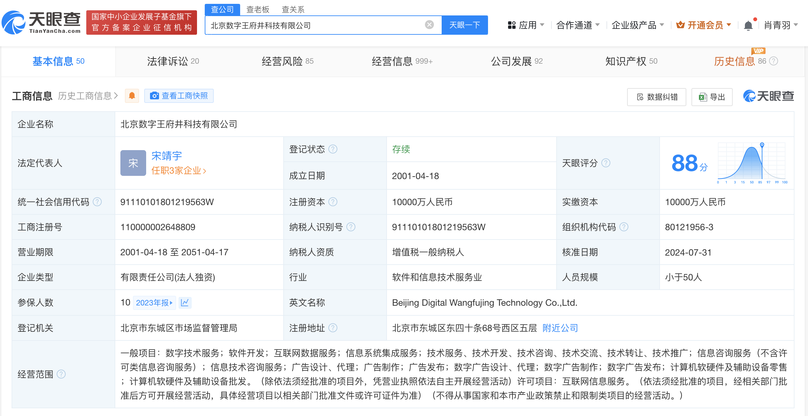Open help icon next to 注册资本
The width and height of the screenshot is (808, 416).
[x=333, y=202]
